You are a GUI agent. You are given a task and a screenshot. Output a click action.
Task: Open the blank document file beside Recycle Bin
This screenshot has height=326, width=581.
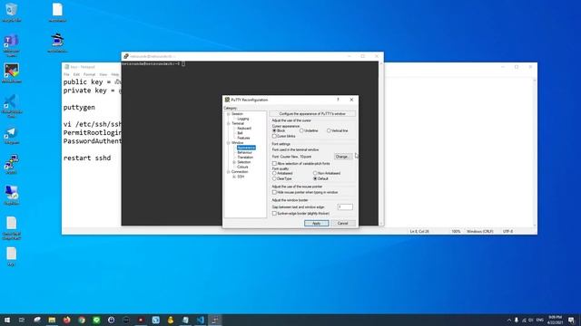[x=57, y=12]
